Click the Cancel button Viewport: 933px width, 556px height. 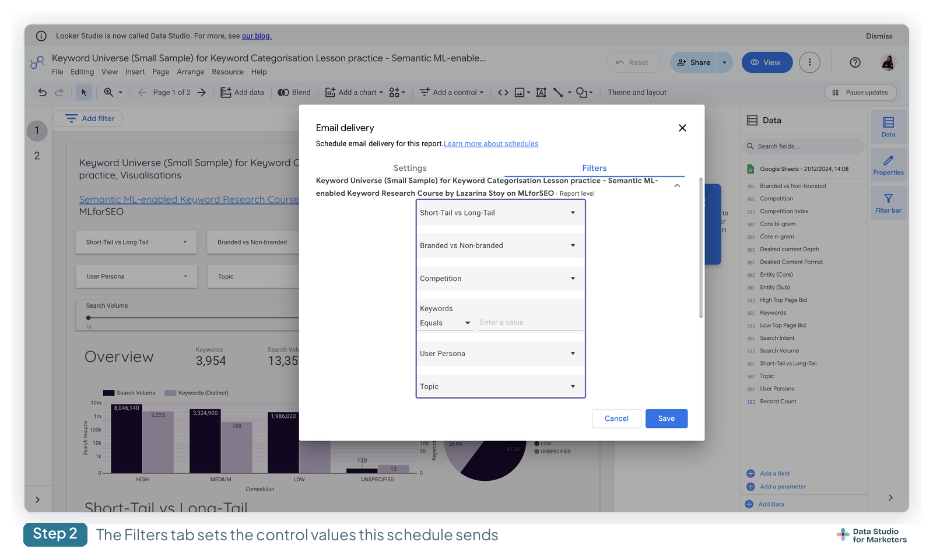pyautogui.click(x=616, y=418)
